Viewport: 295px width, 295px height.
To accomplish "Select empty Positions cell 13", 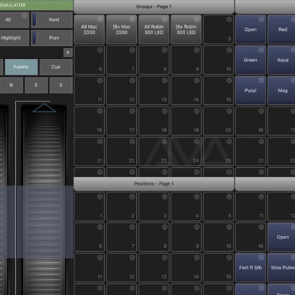I will [x=154, y=268].
